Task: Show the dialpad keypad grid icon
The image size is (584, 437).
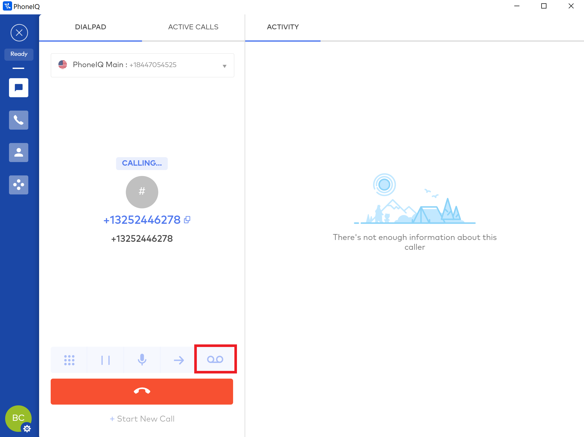Action: coord(69,360)
